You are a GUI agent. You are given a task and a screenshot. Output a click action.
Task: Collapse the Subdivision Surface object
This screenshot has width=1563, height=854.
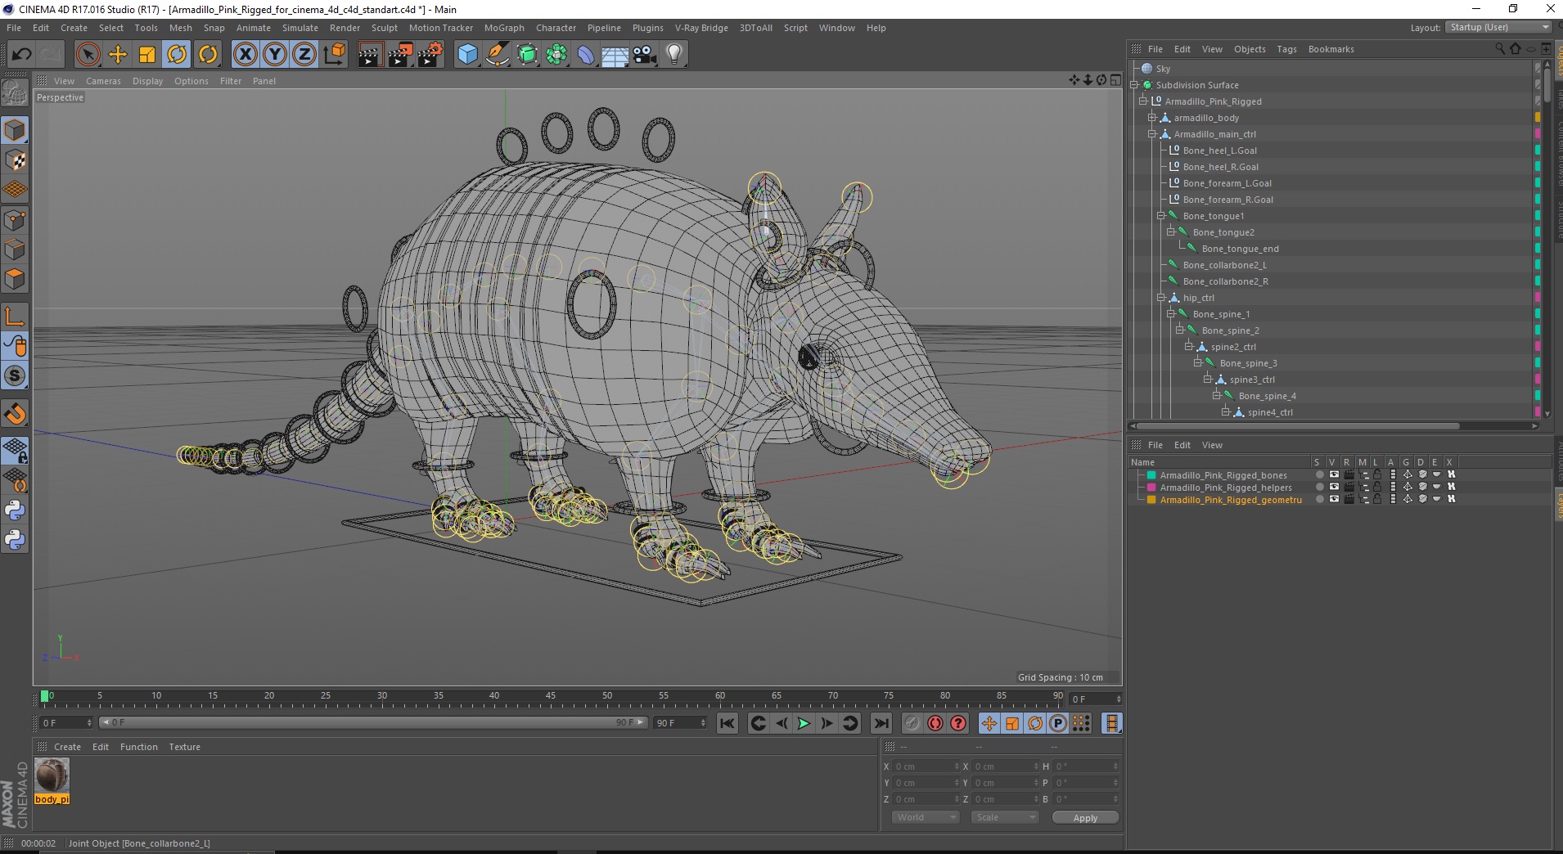1135,85
